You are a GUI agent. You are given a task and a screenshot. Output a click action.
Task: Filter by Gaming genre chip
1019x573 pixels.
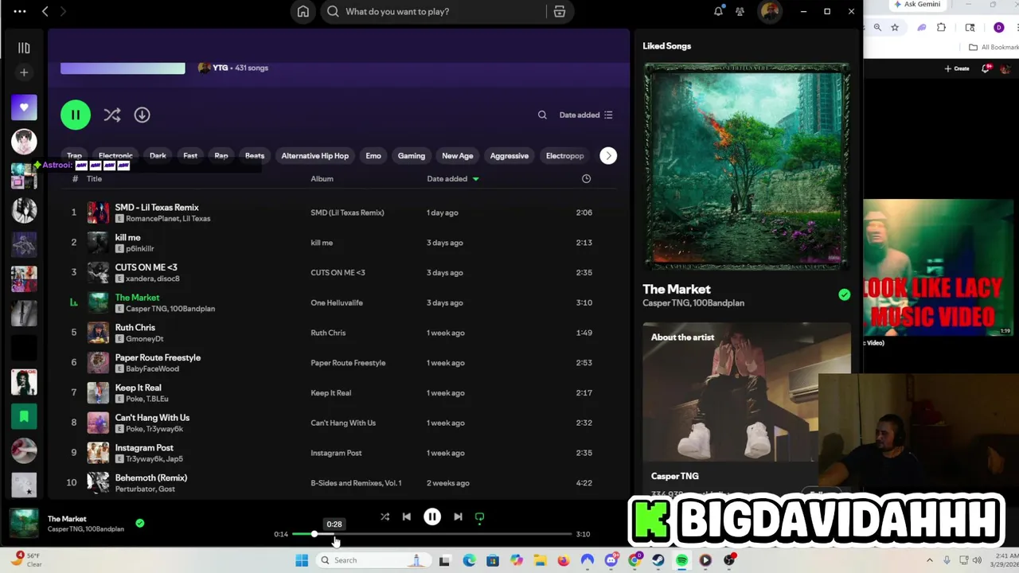pyautogui.click(x=412, y=156)
